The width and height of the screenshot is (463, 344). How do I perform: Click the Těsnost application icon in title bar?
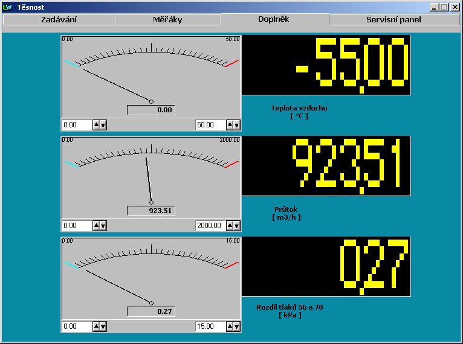(x=7, y=7)
